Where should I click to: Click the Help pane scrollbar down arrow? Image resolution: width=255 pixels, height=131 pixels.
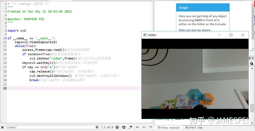coord(253,49)
